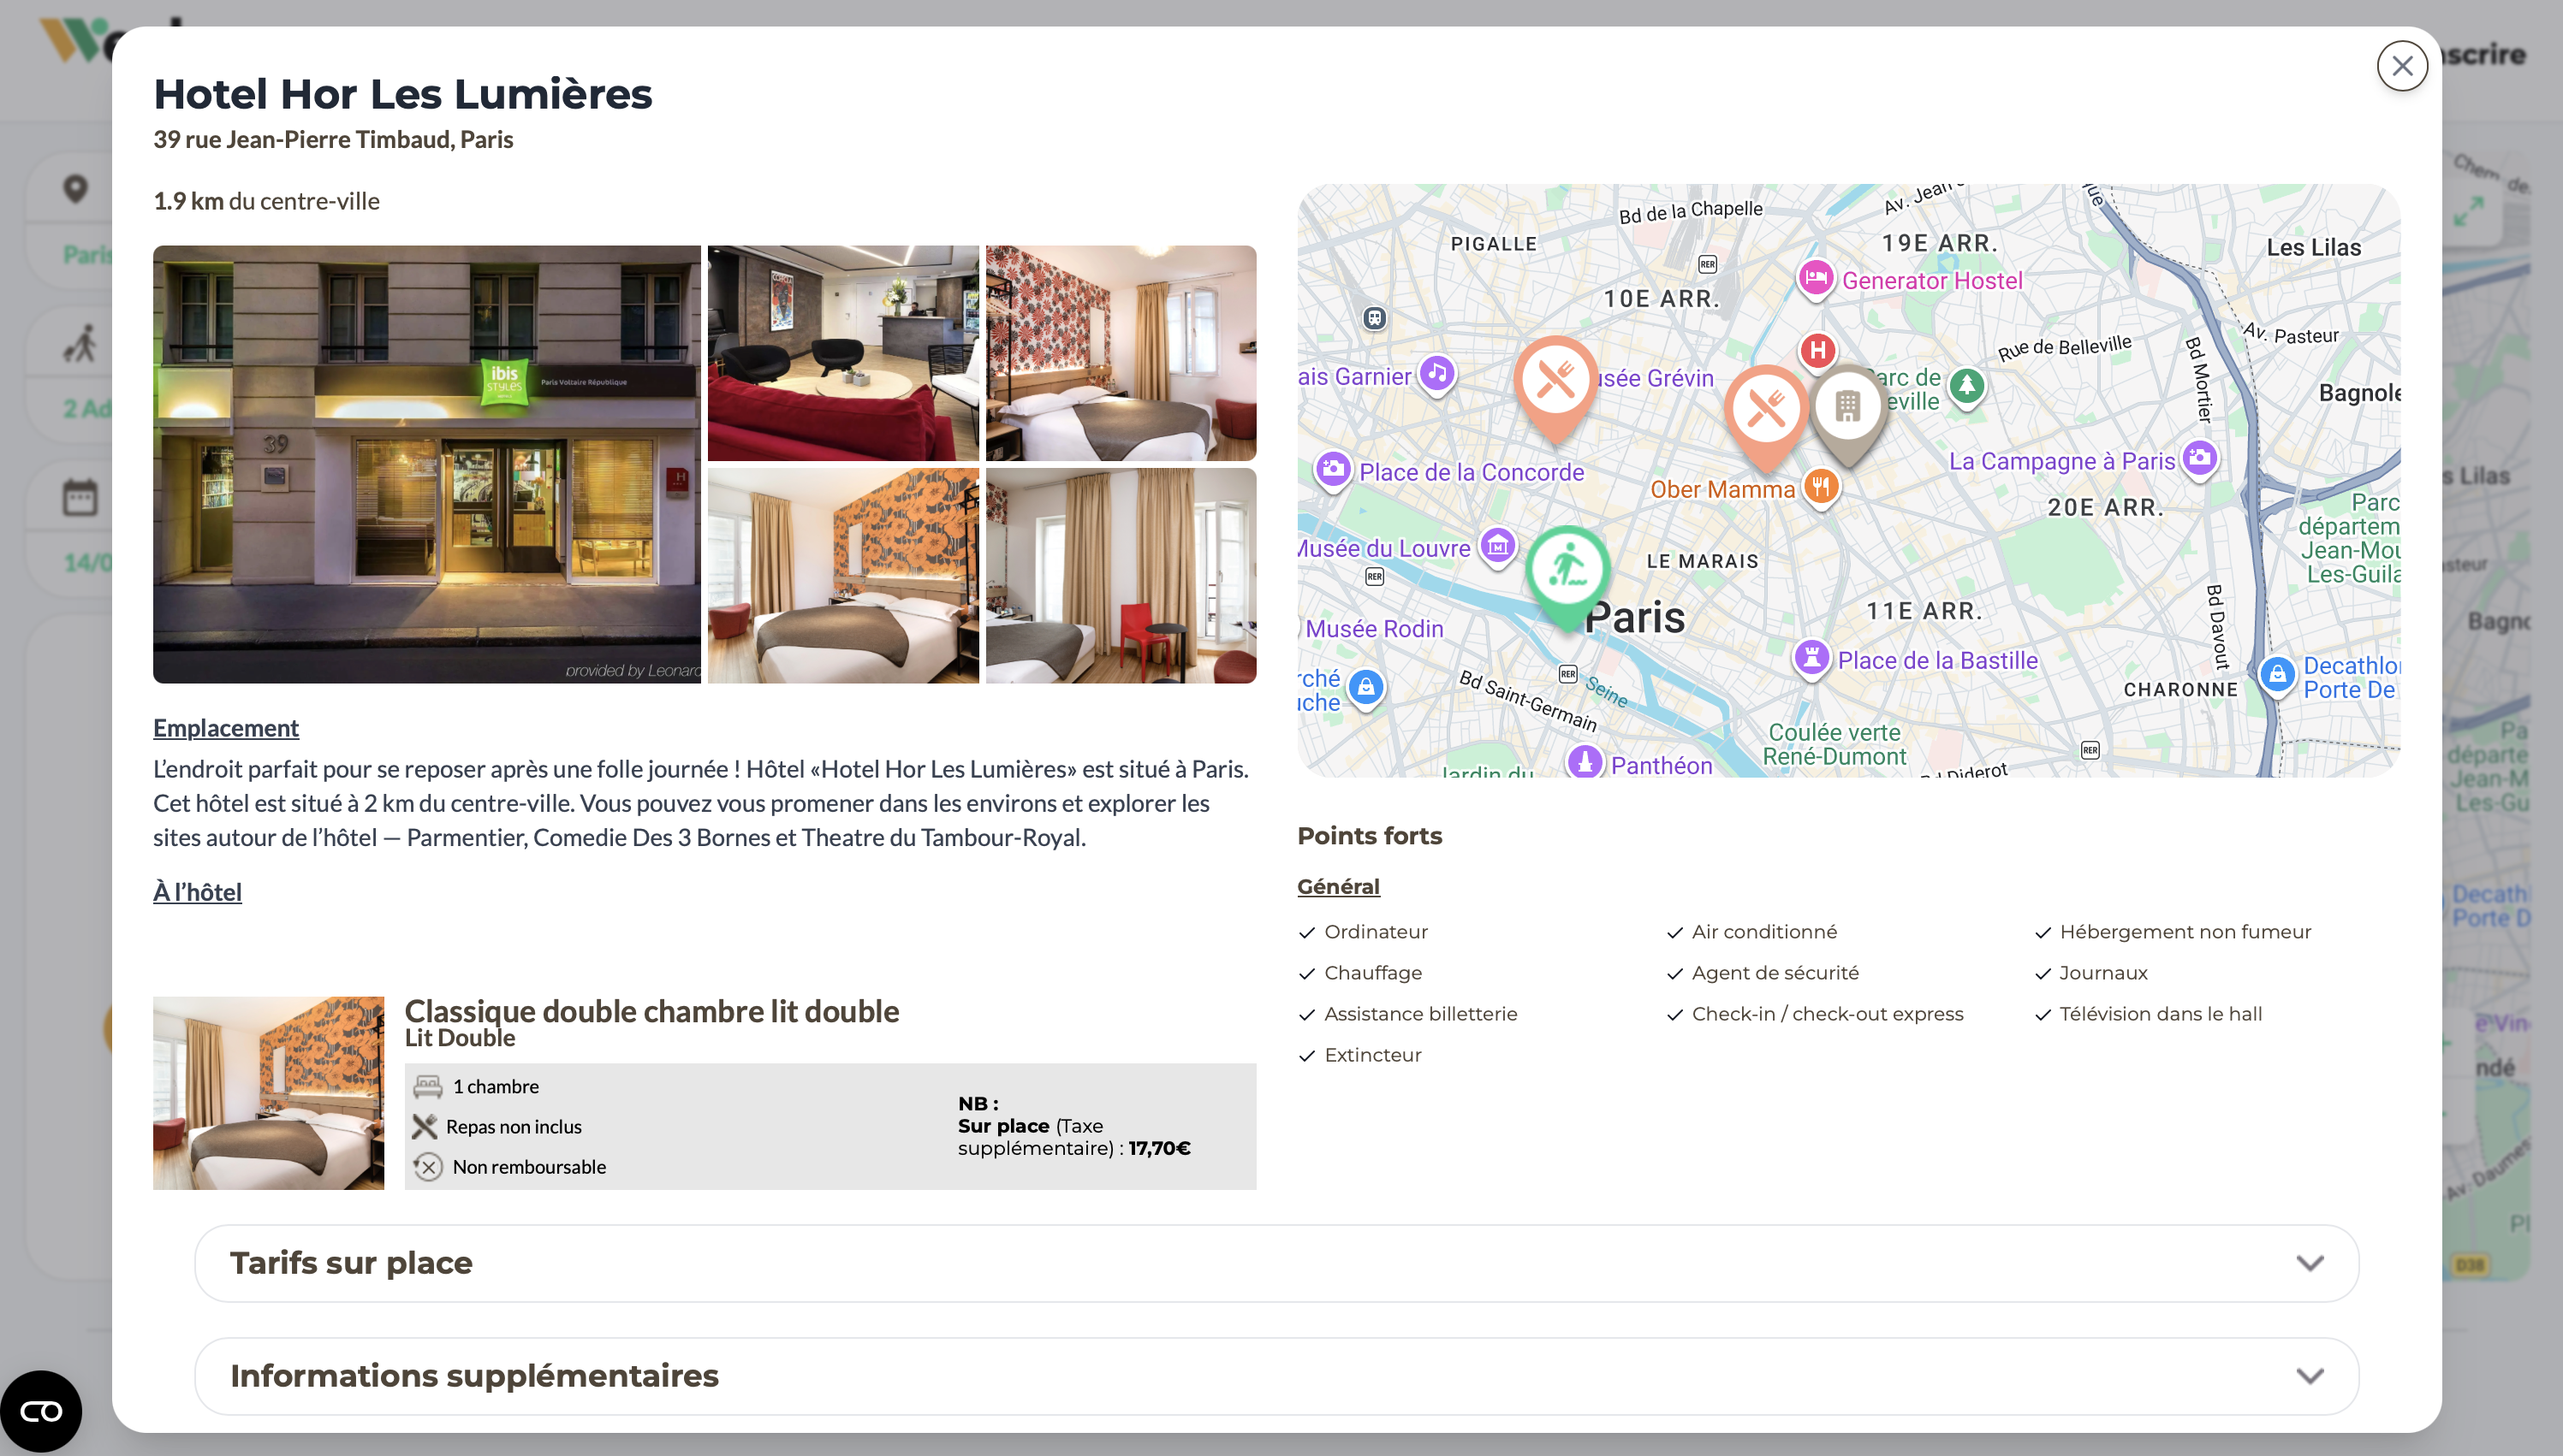Open the chat widget bubble icon
The width and height of the screenshot is (2563, 1456).
click(x=41, y=1411)
